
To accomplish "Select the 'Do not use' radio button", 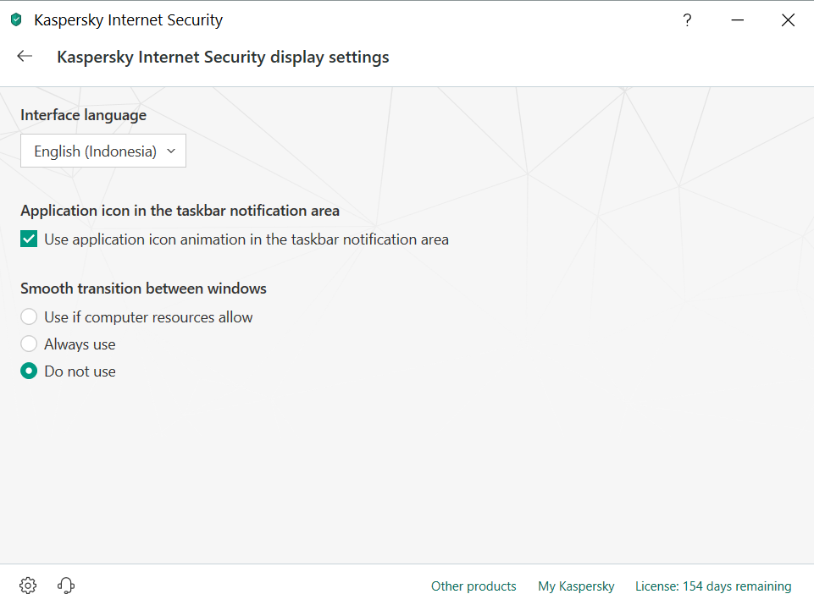I will click(29, 371).
